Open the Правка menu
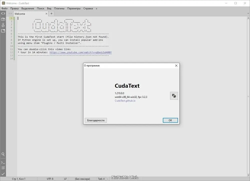 coord(14,9)
